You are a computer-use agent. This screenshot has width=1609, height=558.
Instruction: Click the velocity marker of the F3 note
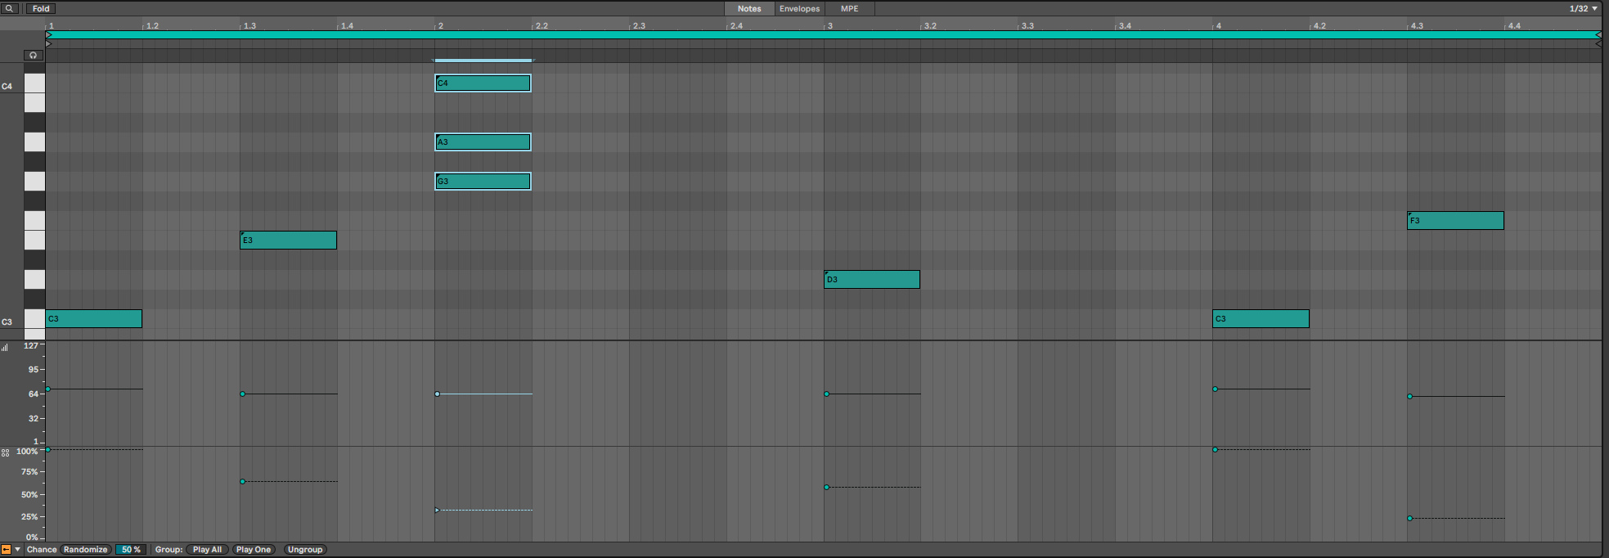(x=1410, y=397)
